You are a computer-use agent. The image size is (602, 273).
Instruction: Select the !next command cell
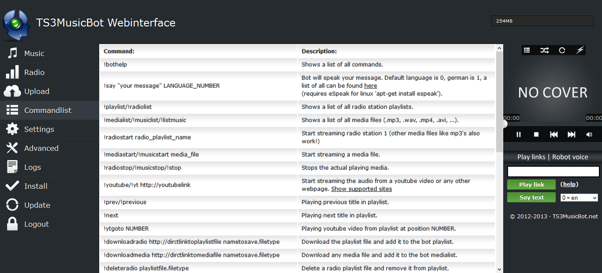point(198,215)
